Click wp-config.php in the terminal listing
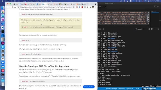 tap(113, 44)
